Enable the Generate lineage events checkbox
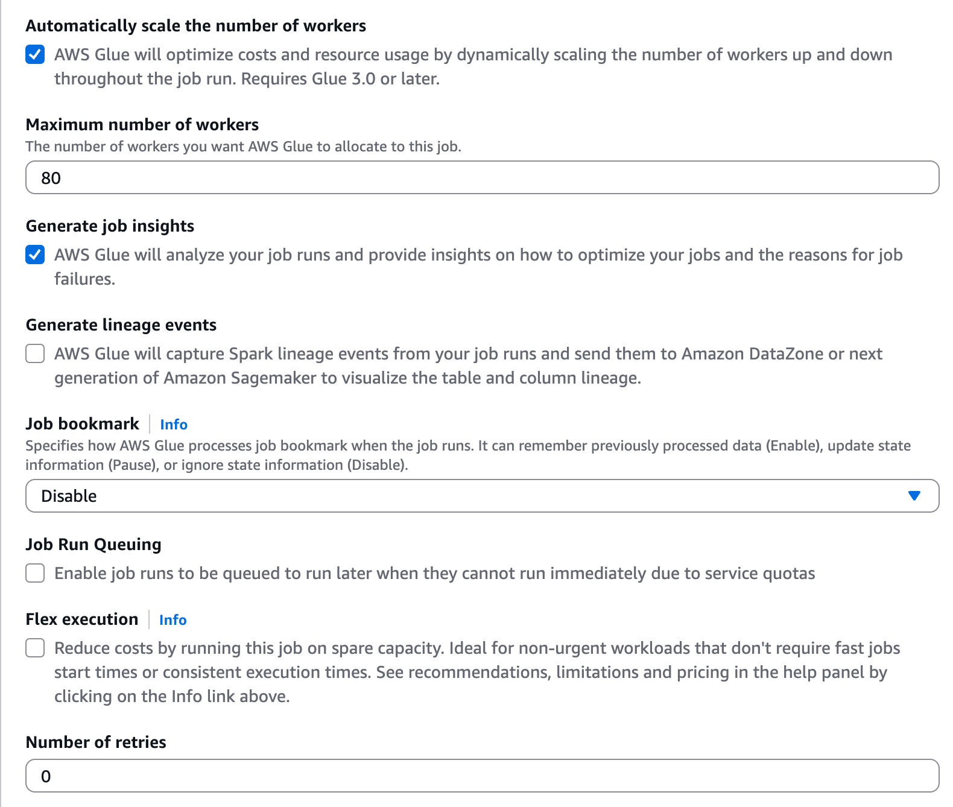Screen dimensions: 953x807 [x=35, y=353]
